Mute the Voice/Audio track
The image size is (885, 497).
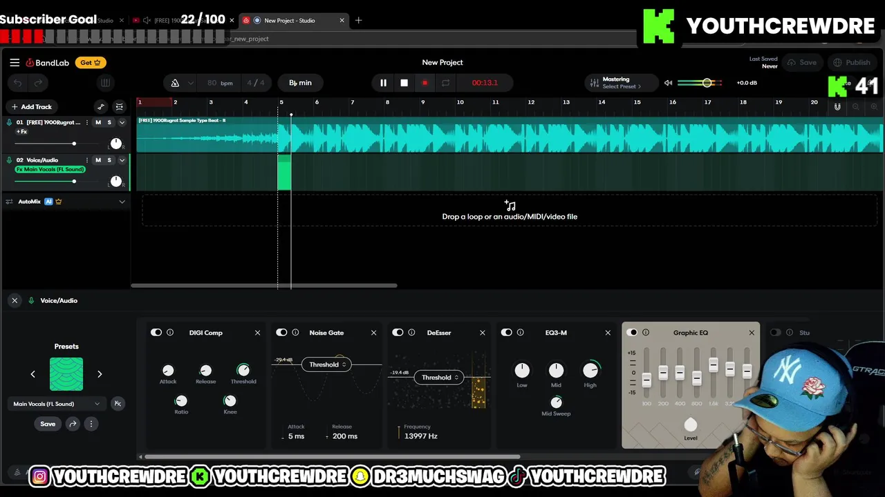pyautogui.click(x=98, y=160)
